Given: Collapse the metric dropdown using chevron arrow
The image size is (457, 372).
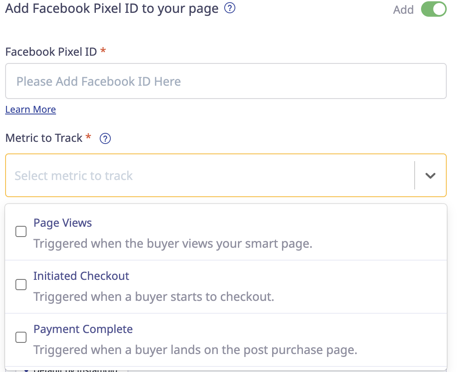Looking at the screenshot, I should point(430,175).
